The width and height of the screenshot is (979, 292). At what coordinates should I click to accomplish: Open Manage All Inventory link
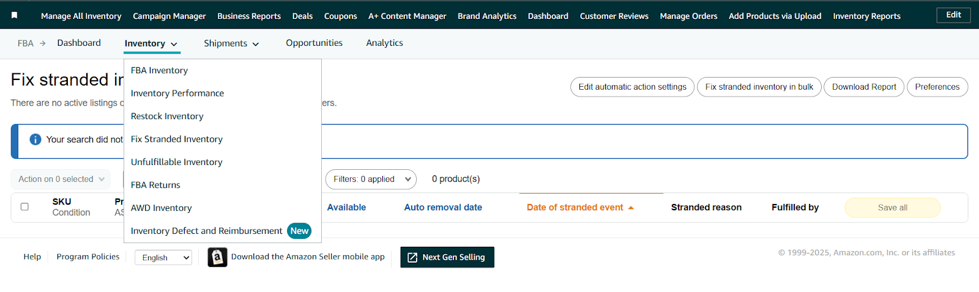81,16
